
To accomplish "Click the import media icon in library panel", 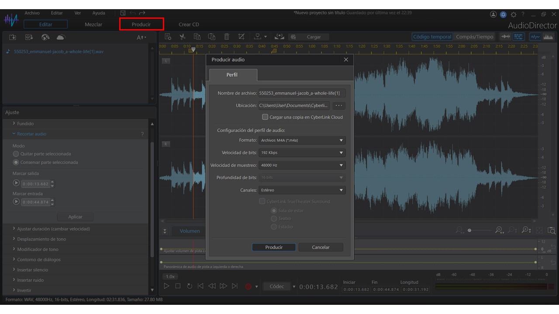I will (13, 37).
